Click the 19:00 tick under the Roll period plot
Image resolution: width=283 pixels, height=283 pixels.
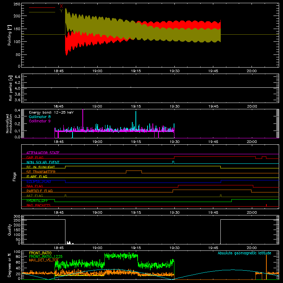(x=97, y=106)
